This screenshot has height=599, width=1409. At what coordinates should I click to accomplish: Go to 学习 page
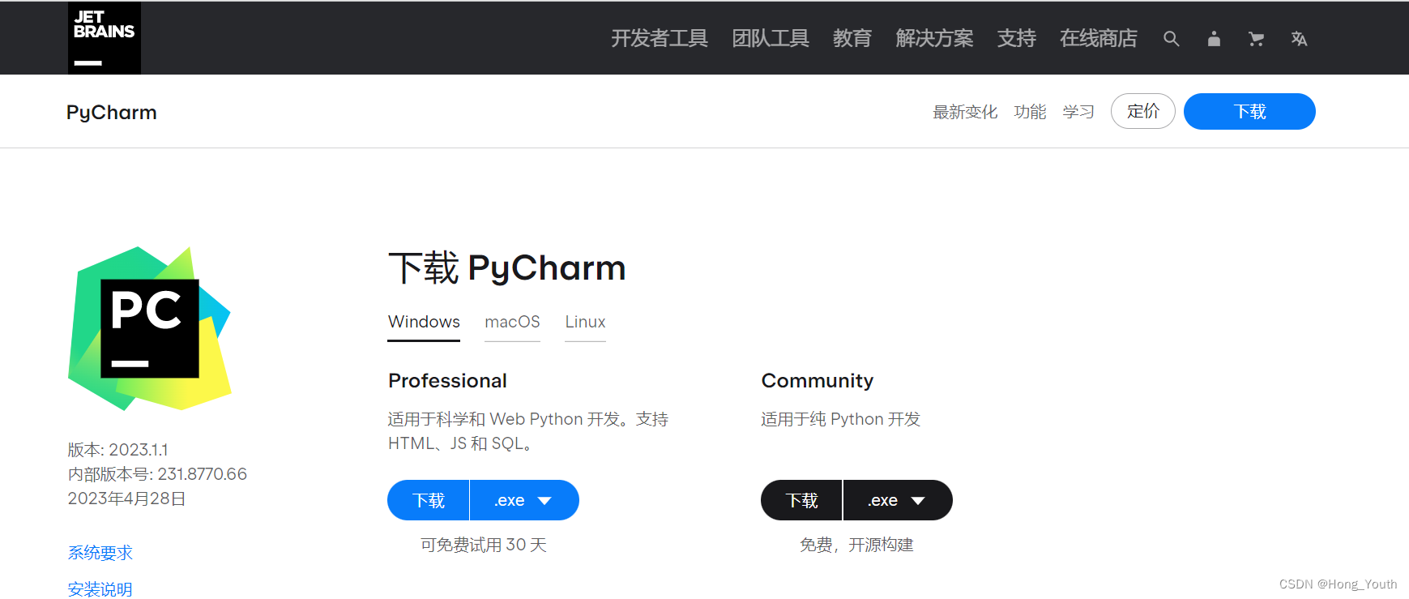[x=1078, y=112]
